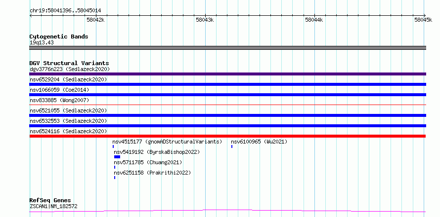Click the RefSeq Genes track title

coord(50,201)
